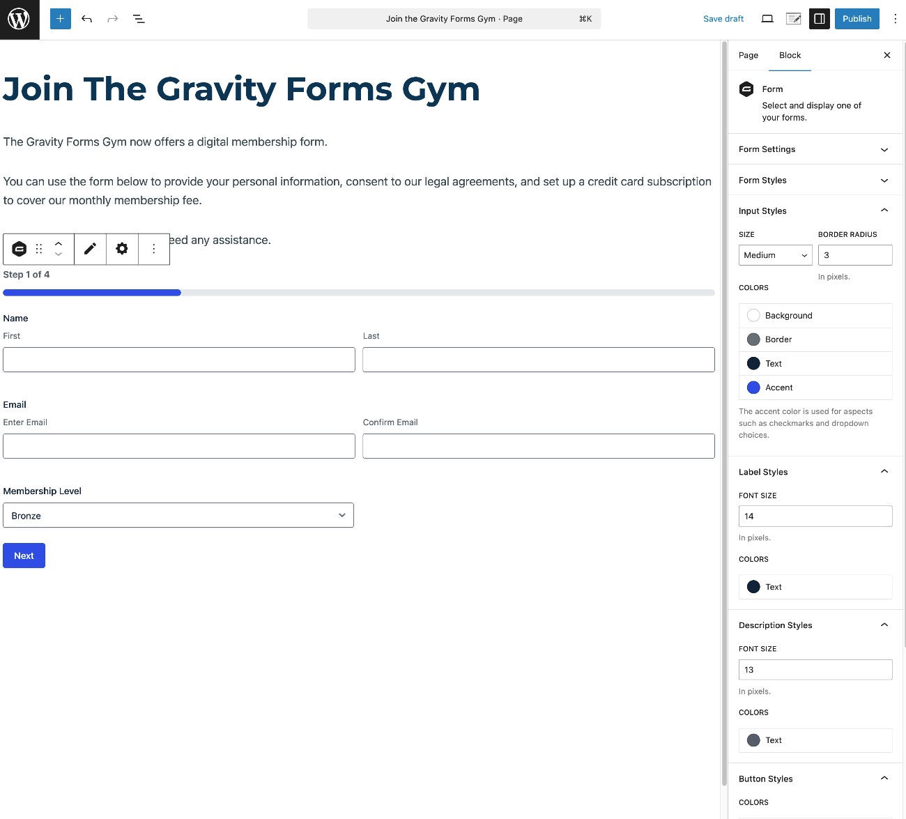Open the Accent color swatch
The height and width of the screenshot is (819, 906).
753,388
